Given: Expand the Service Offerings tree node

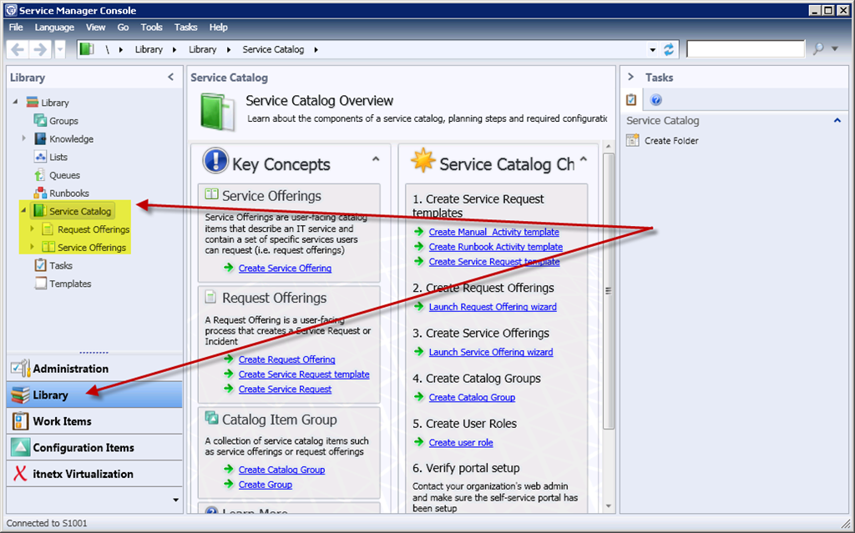Looking at the screenshot, I should click(x=33, y=248).
